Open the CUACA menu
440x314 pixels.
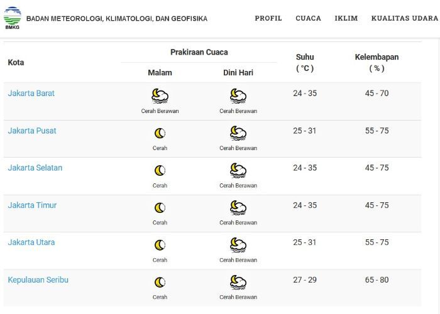[x=308, y=18]
